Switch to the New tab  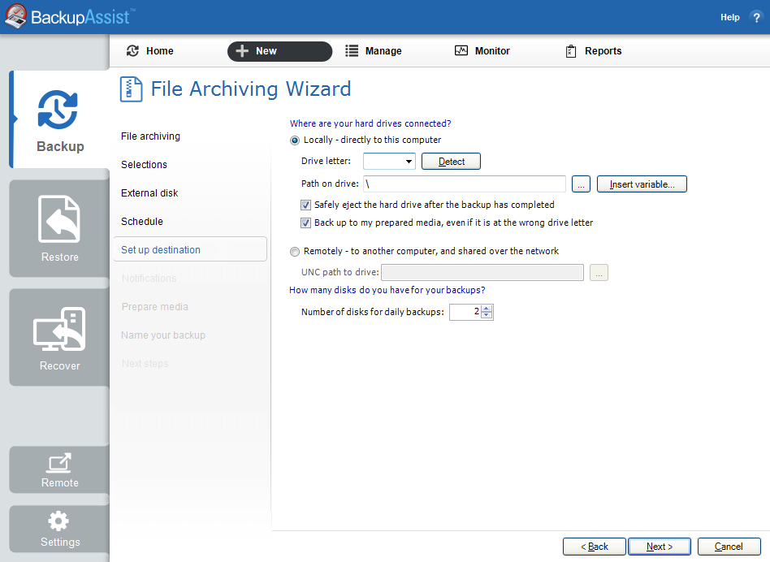(280, 51)
